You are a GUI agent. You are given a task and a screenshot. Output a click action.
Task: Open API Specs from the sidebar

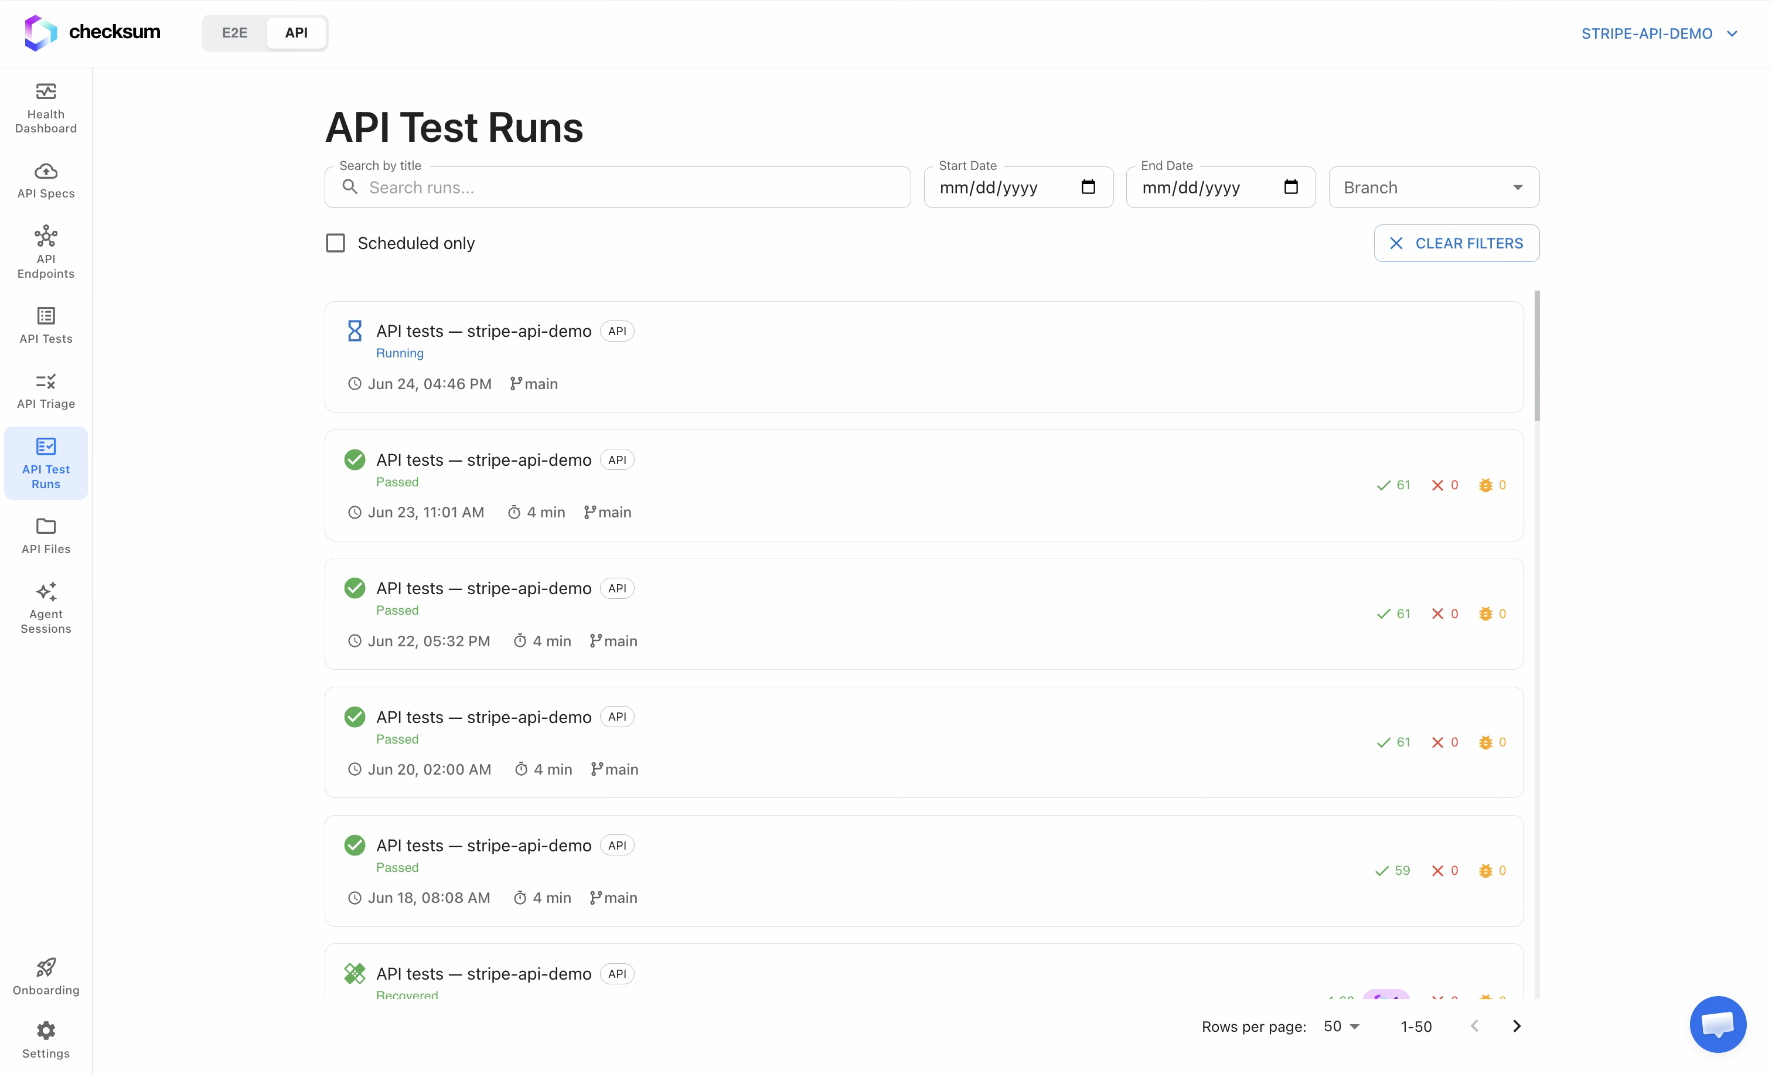(46, 180)
